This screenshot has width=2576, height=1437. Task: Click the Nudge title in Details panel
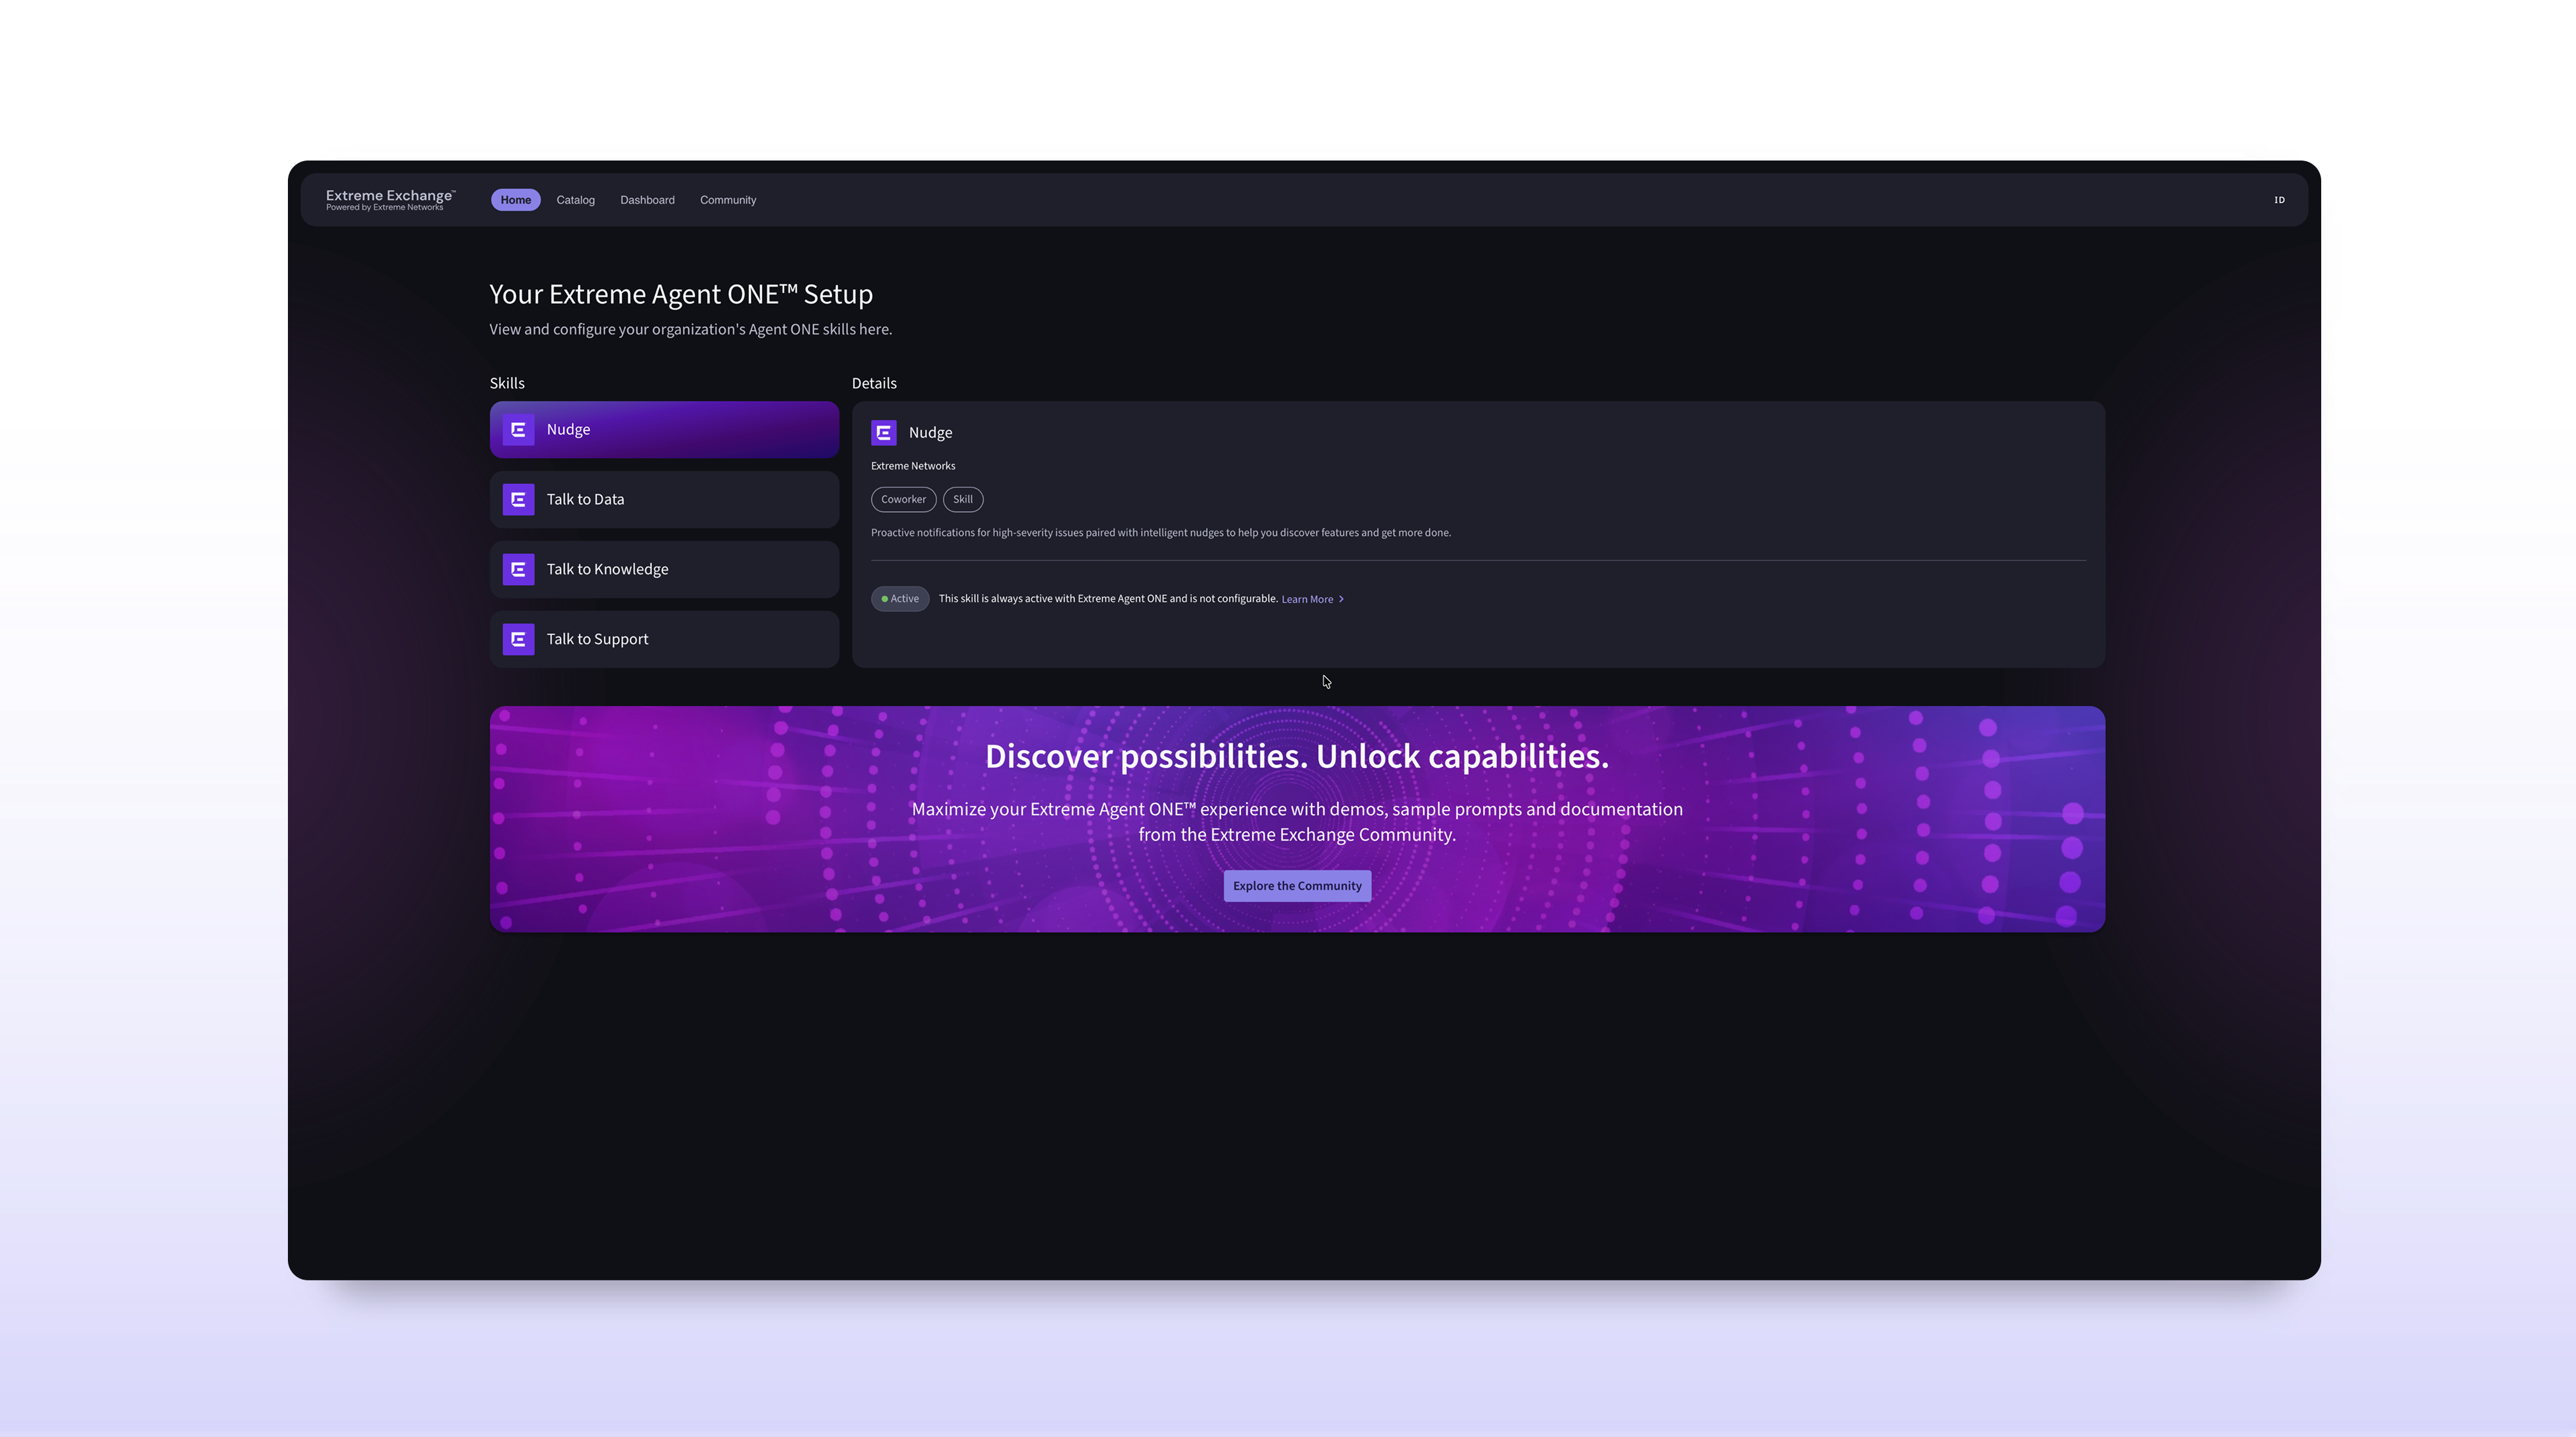[930, 432]
